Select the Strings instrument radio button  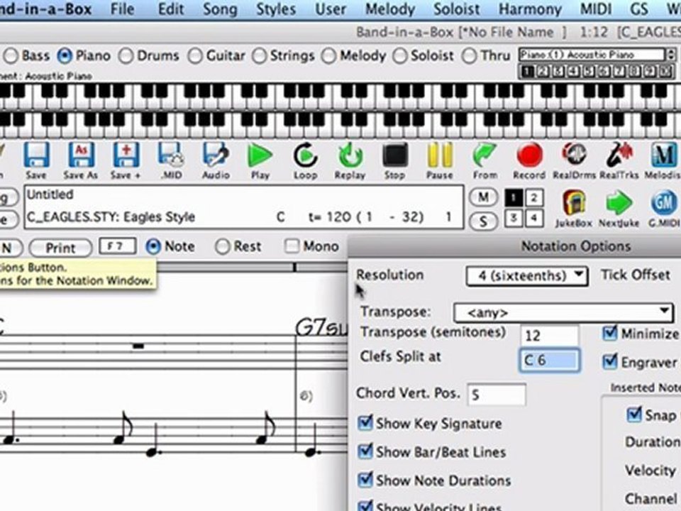tap(259, 56)
